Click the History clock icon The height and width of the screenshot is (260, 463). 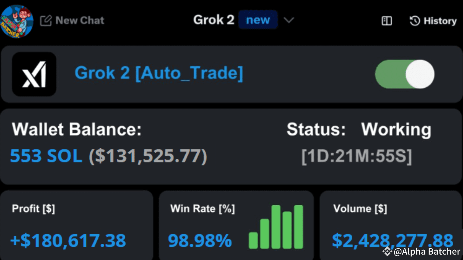(415, 21)
